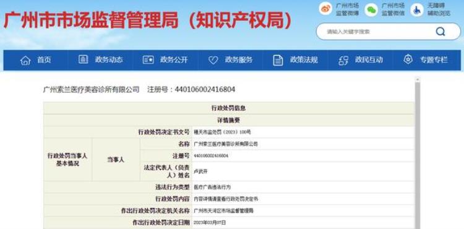Click the company heading with 注册号 440106002416804

(x=139, y=89)
